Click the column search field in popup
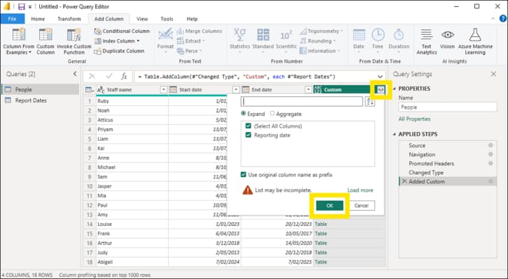The width and height of the screenshot is (508, 279). point(302,101)
